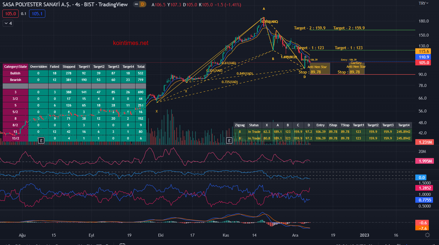
Task: Click the 0.7755 indicator value label
Action: 424,200
